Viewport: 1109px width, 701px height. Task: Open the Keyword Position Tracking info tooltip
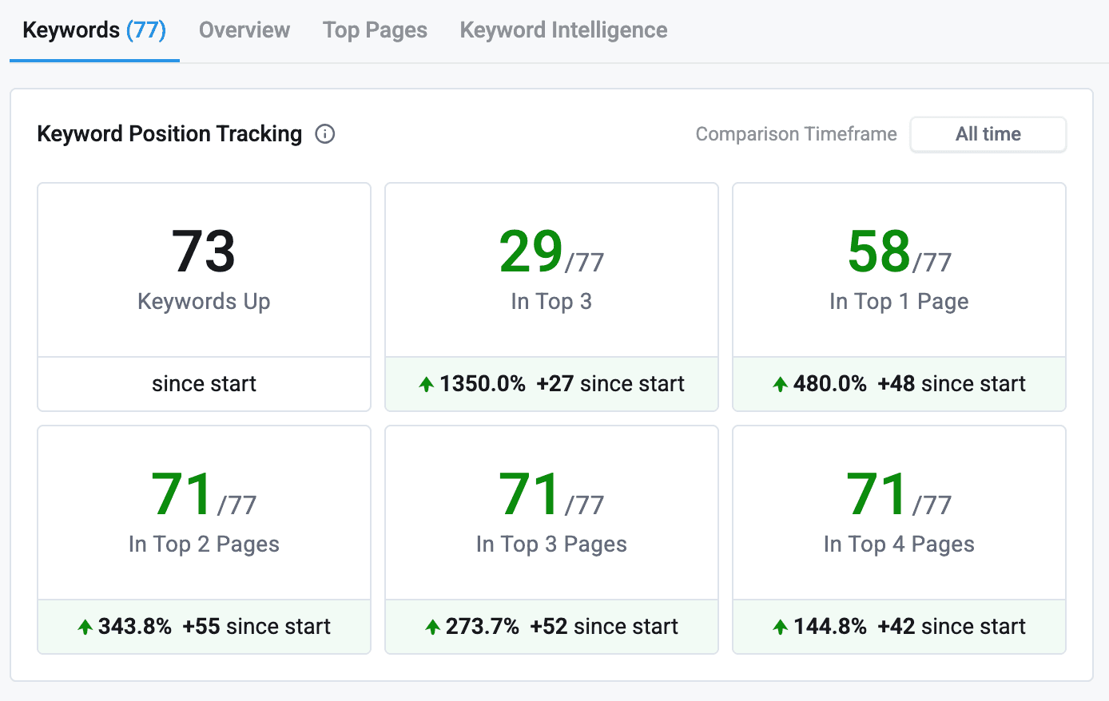point(325,134)
